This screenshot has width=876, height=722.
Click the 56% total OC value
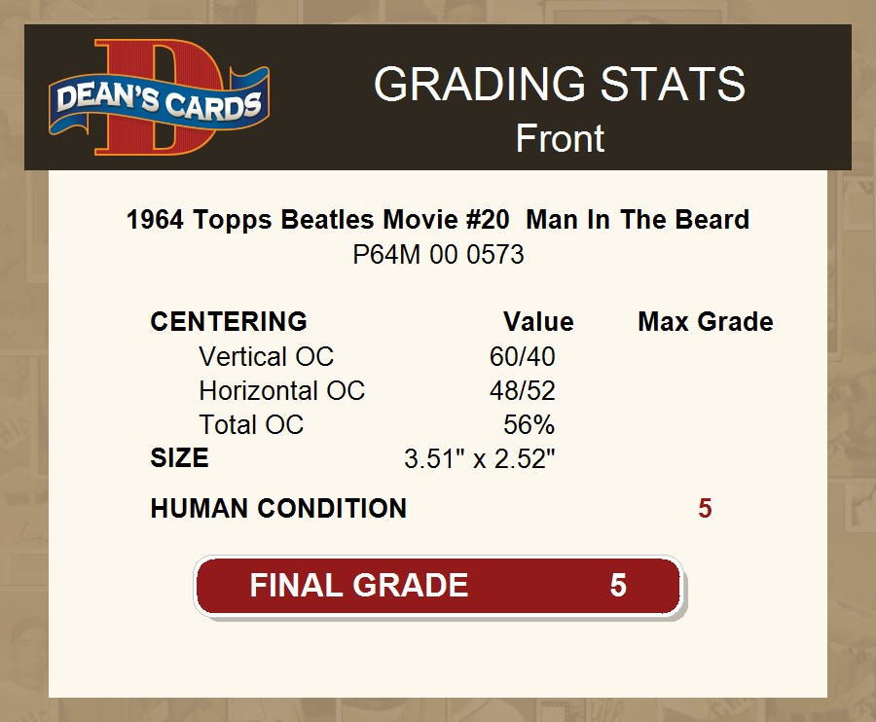coord(529,425)
